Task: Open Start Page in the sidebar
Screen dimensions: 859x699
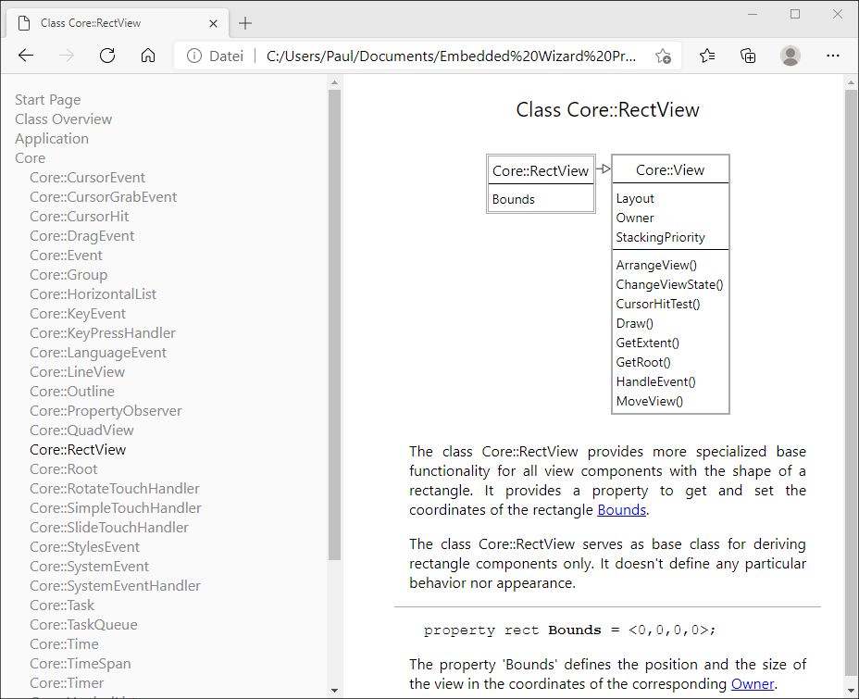Action: tap(47, 100)
